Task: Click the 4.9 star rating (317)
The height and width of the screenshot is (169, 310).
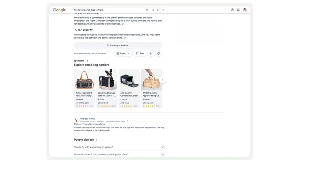Action: (84, 106)
